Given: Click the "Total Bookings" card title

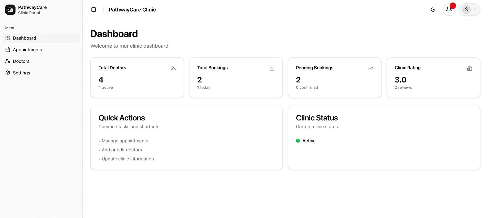Looking at the screenshot, I should (x=212, y=68).
